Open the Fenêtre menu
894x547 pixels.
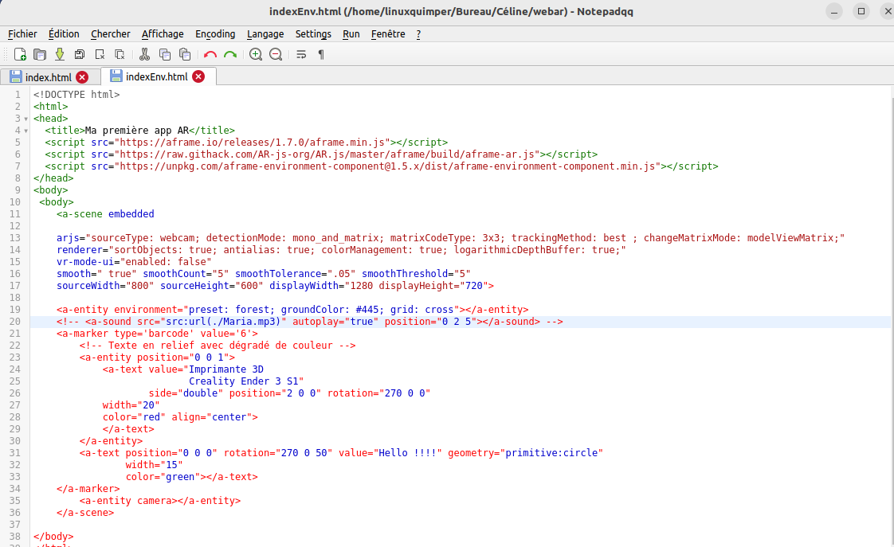pos(388,34)
